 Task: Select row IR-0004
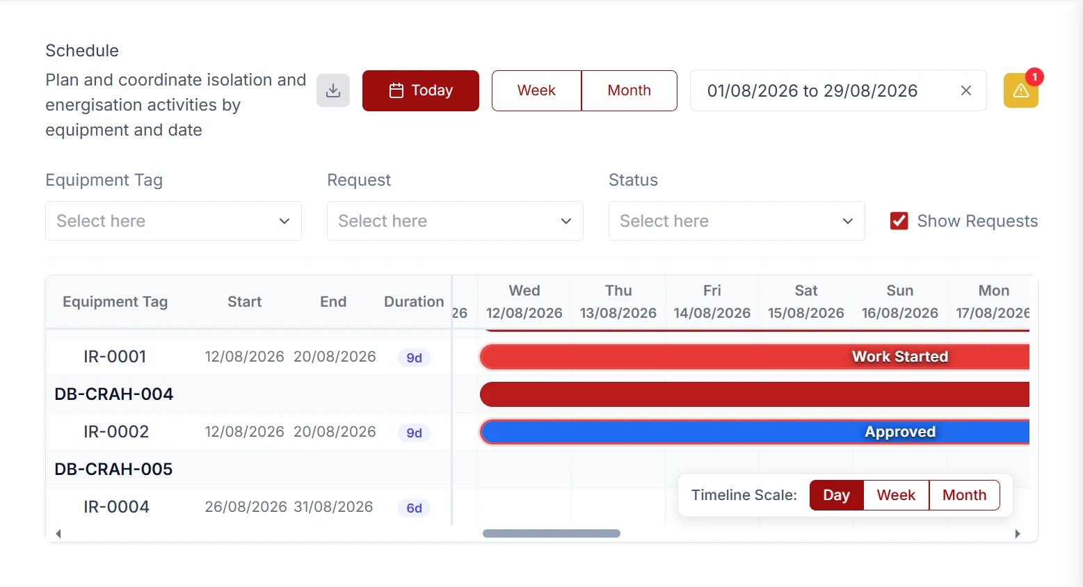[x=248, y=507]
